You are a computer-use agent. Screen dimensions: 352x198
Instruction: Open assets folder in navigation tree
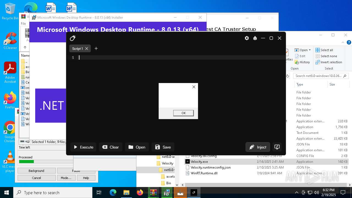168,177
